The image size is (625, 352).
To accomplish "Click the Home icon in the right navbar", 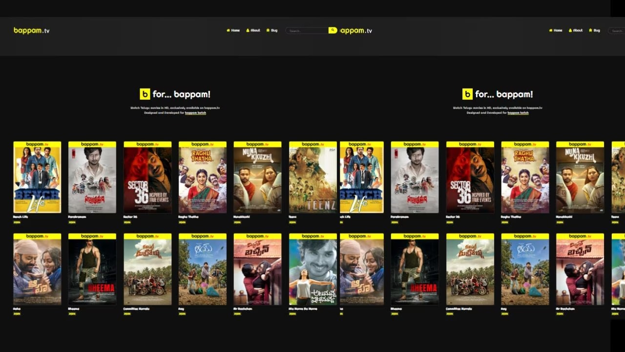I will [551, 30].
